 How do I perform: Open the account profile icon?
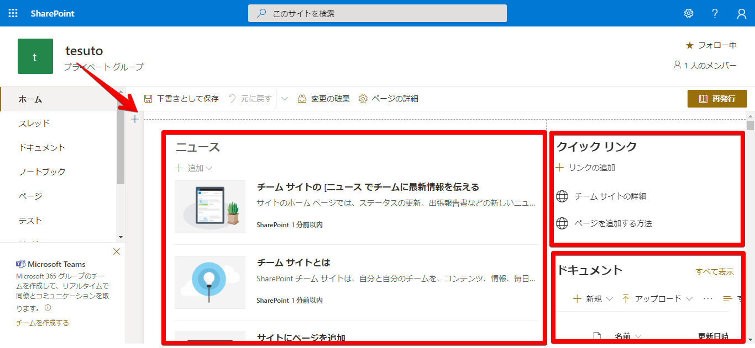(742, 14)
